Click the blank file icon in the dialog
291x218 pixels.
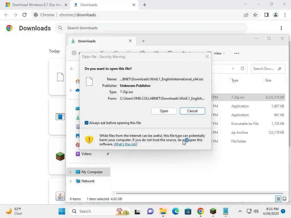[x=89, y=81]
